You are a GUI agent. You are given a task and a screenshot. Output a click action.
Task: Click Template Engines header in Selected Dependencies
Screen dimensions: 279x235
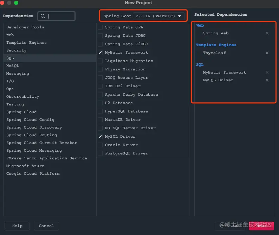tap(216, 45)
